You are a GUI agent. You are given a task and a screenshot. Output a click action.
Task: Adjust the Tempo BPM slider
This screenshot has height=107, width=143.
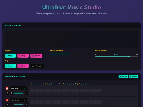click(71, 54)
